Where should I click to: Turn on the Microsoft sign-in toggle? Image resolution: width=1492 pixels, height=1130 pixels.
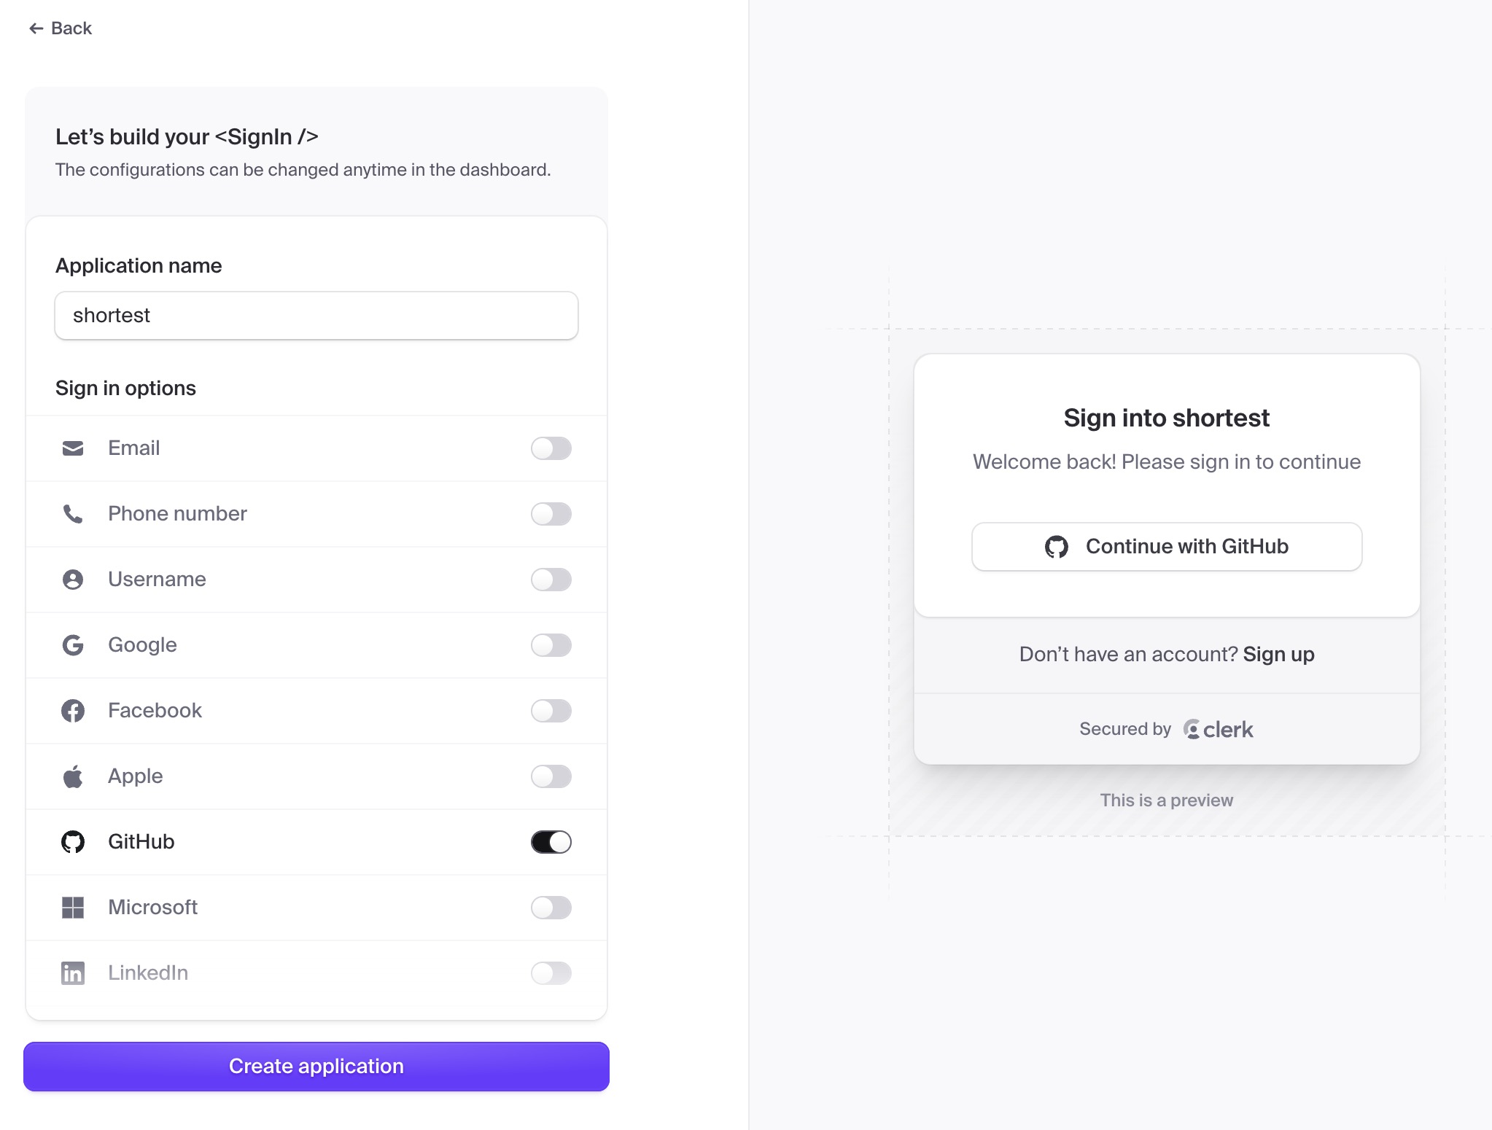click(551, 908)
